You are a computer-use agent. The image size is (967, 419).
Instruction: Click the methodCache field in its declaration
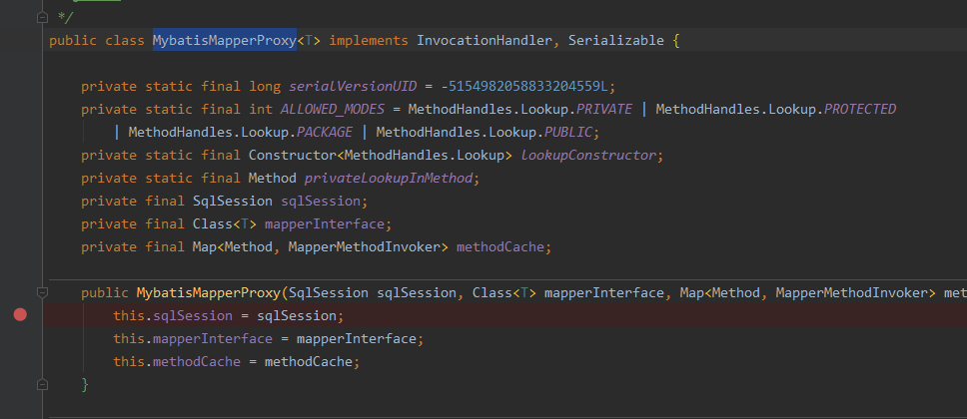500,247
